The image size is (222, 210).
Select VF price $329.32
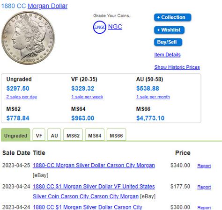pyautogui.click(x=83, y=88)
